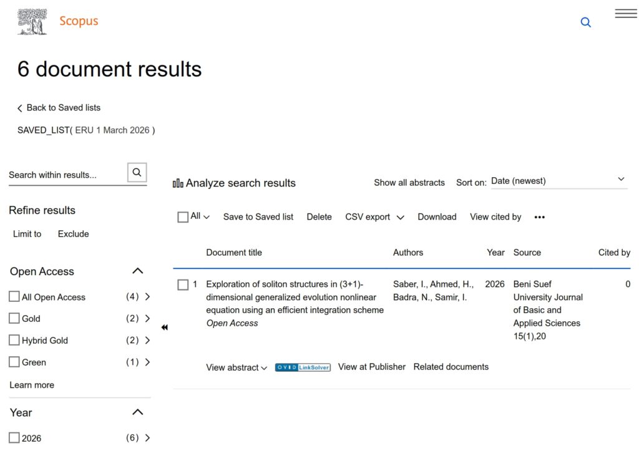The height and width of the screenshot is (451, 639).
Task: Select document 1 checkbox
Action: point(183,284)
